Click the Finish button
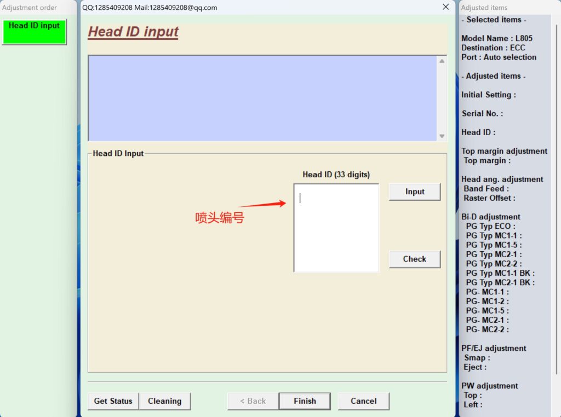 point(305,401)
